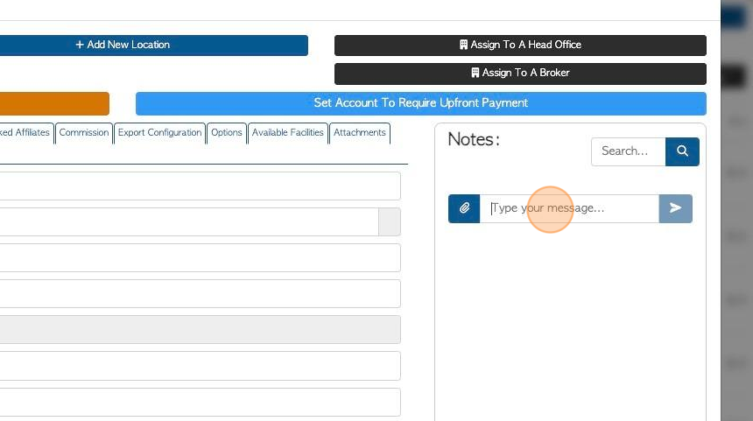Switch to the Commission tab

(x=84, y=133)
